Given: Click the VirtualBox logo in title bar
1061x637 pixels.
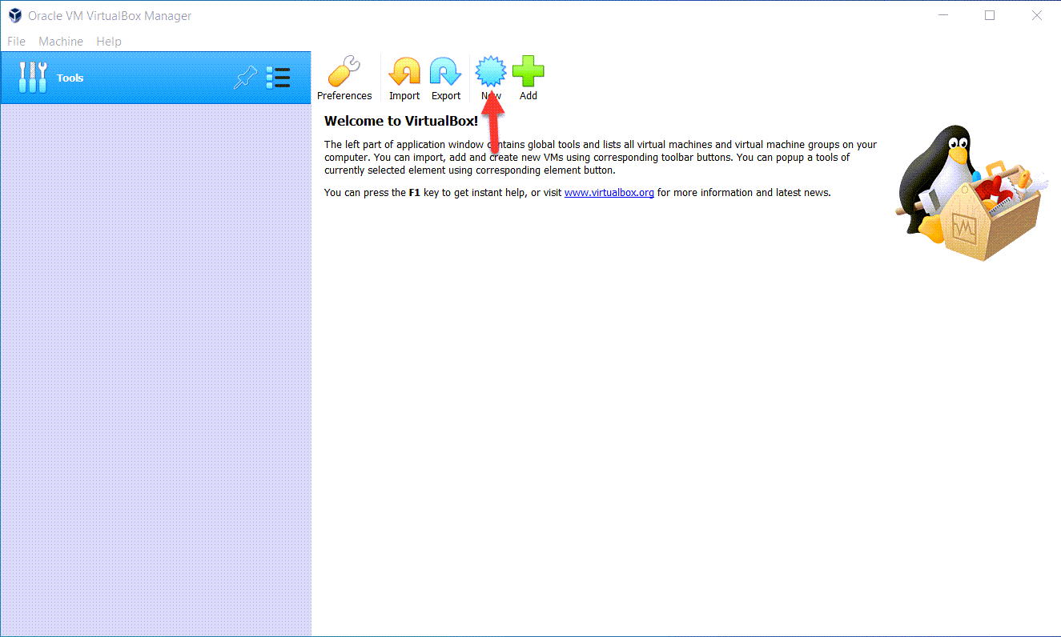Looking at the screenshot, I should point(14,16).
